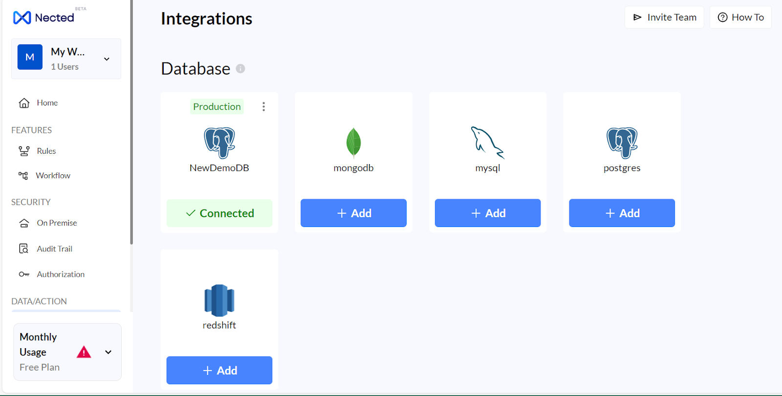Click the blue M workspace avatar
The image size is (782, 396).
[x=30, y=57]
